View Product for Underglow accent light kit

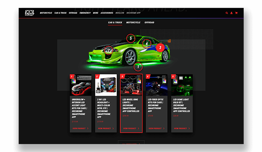(80, 128)
